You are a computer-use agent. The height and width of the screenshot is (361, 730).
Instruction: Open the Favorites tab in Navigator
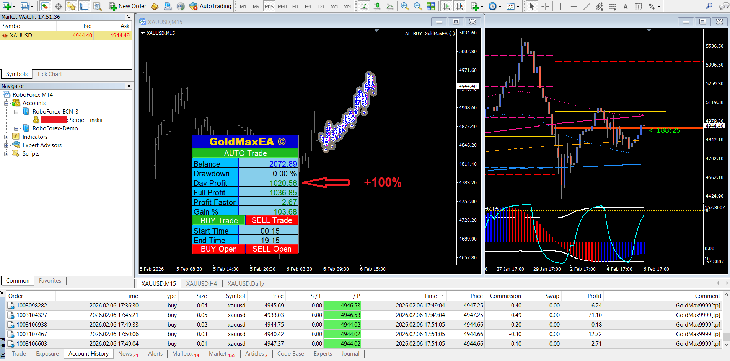(x=50, y=281)
